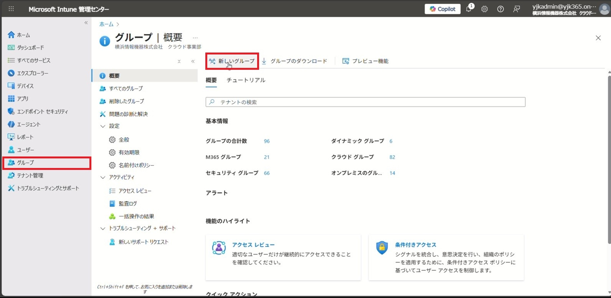Click the tenant search (テナントの検索) field

365,102
